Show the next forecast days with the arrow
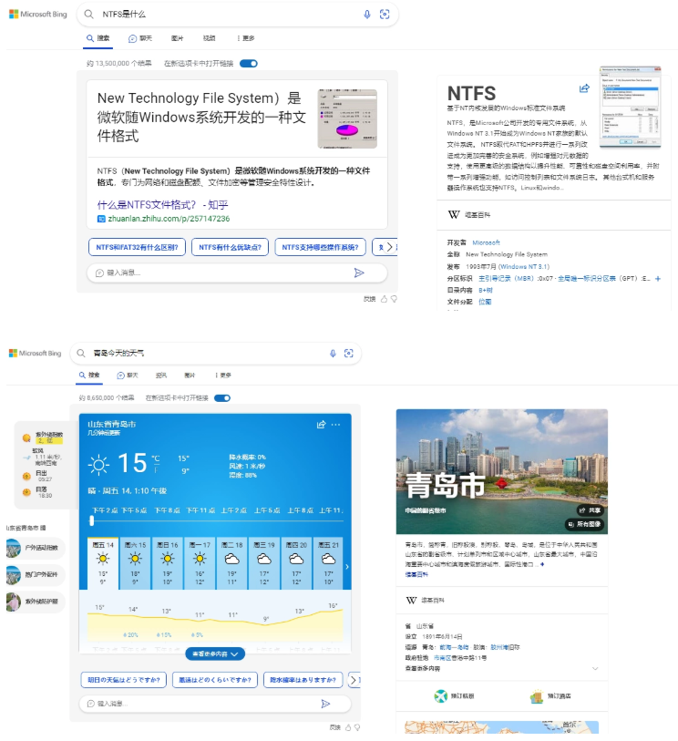Screen dimensions: 678x741 pyautogui.click(x=347, y=567)
